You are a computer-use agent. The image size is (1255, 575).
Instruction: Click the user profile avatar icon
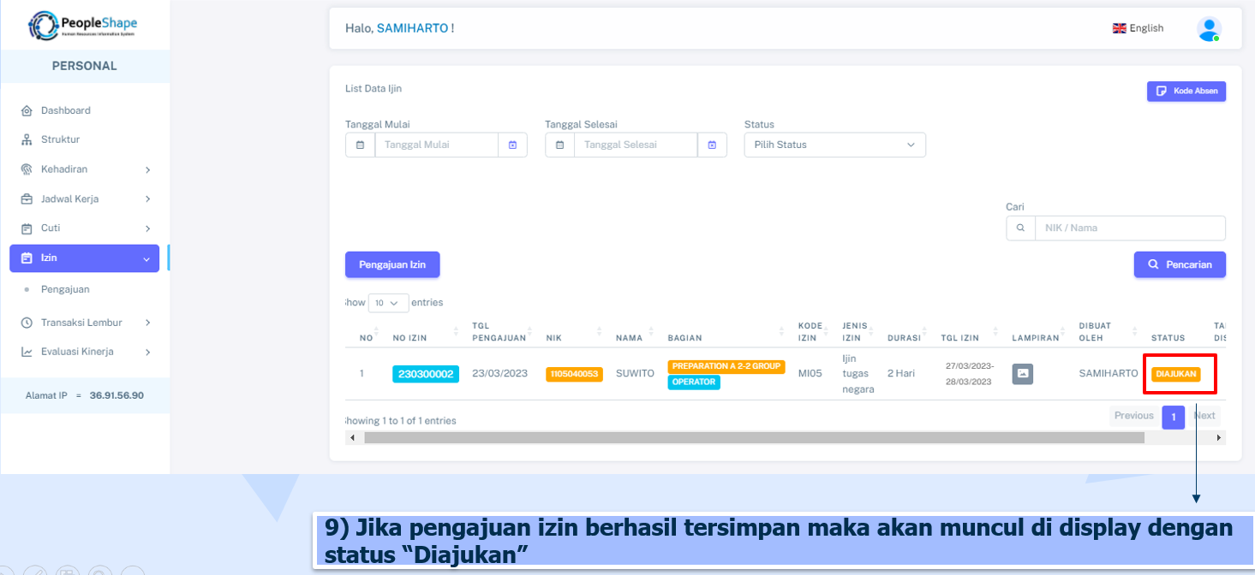[x=1209, y=29]
